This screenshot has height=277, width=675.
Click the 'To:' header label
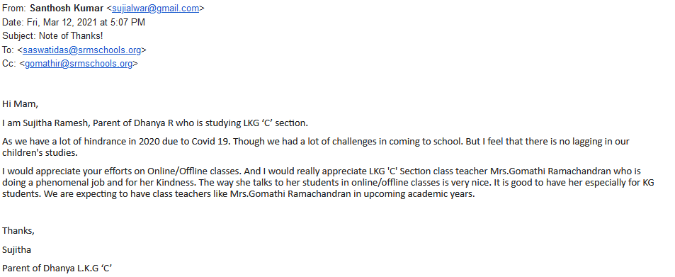pos(8,50)
